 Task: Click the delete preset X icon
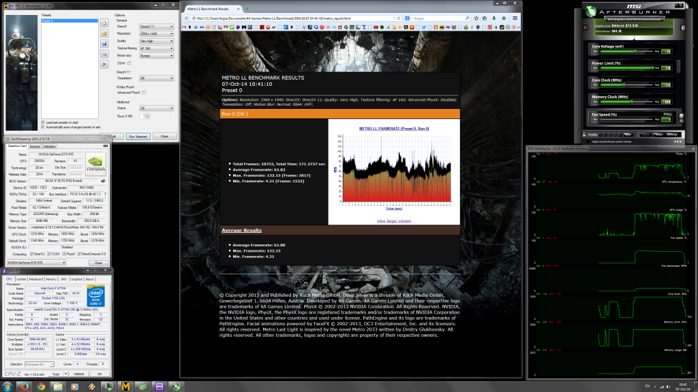(105, 64)
